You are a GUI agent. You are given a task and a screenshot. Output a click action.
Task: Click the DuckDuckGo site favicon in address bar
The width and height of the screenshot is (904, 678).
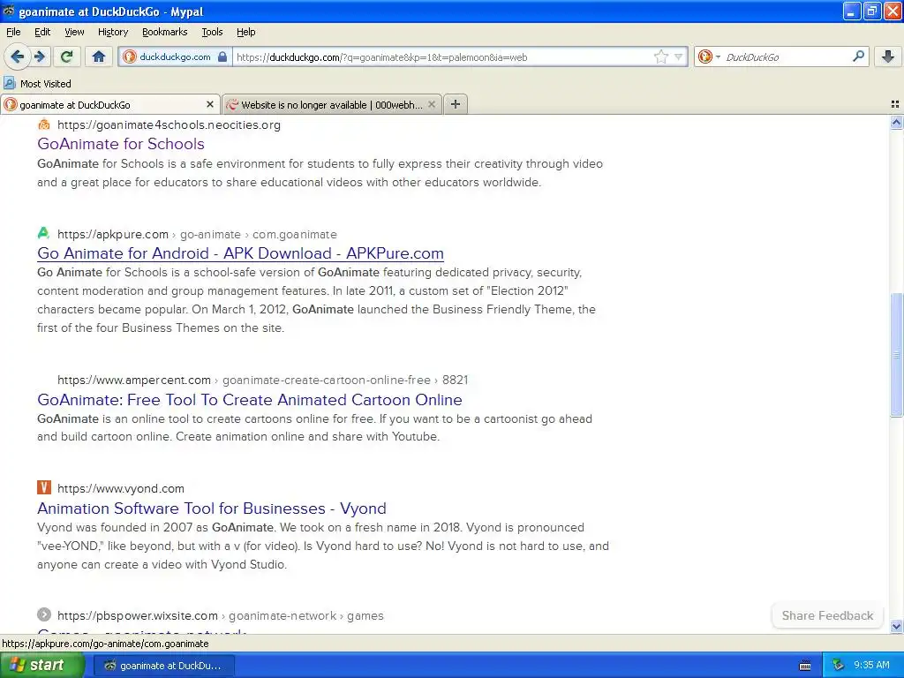coord(130,56)
